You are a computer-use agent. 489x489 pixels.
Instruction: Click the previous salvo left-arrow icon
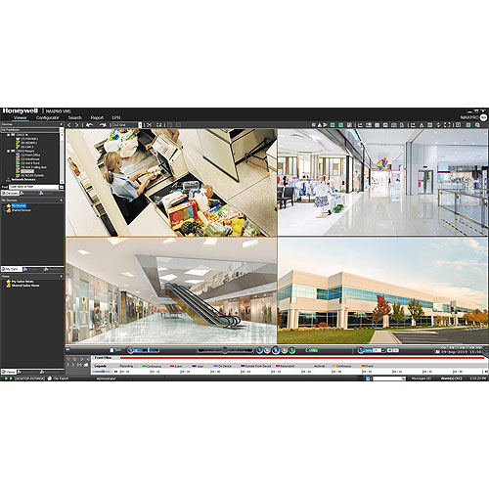[x=69, y=125]
